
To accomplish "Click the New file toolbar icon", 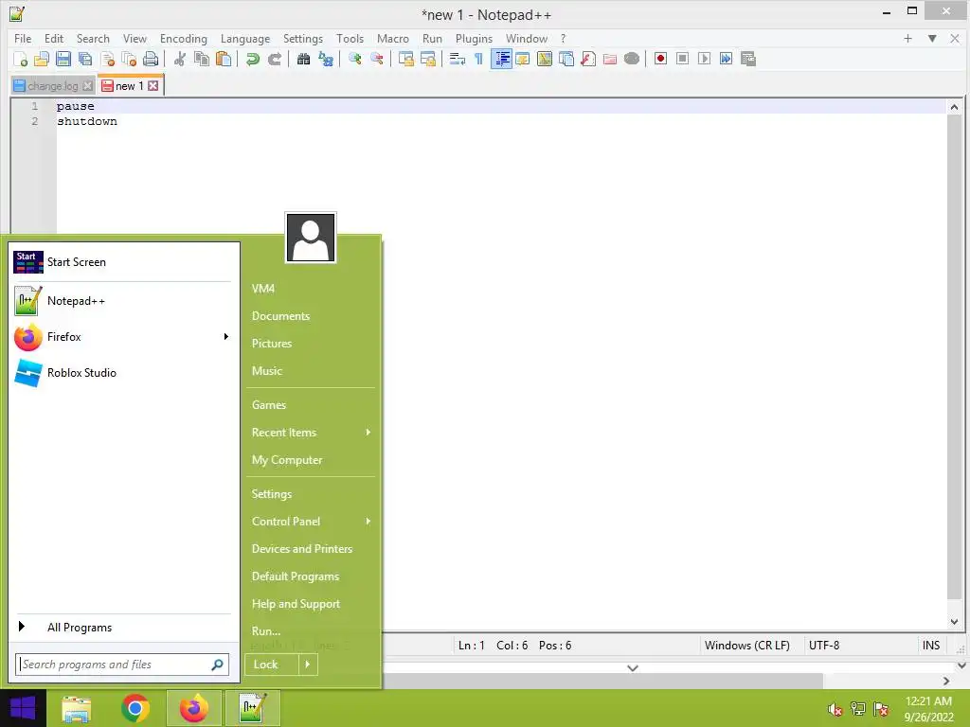I will point(20,59).
